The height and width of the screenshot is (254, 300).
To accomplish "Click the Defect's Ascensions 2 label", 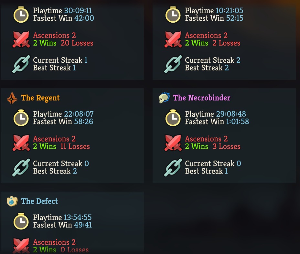I will pyautogui.click(x=54, y=242).
